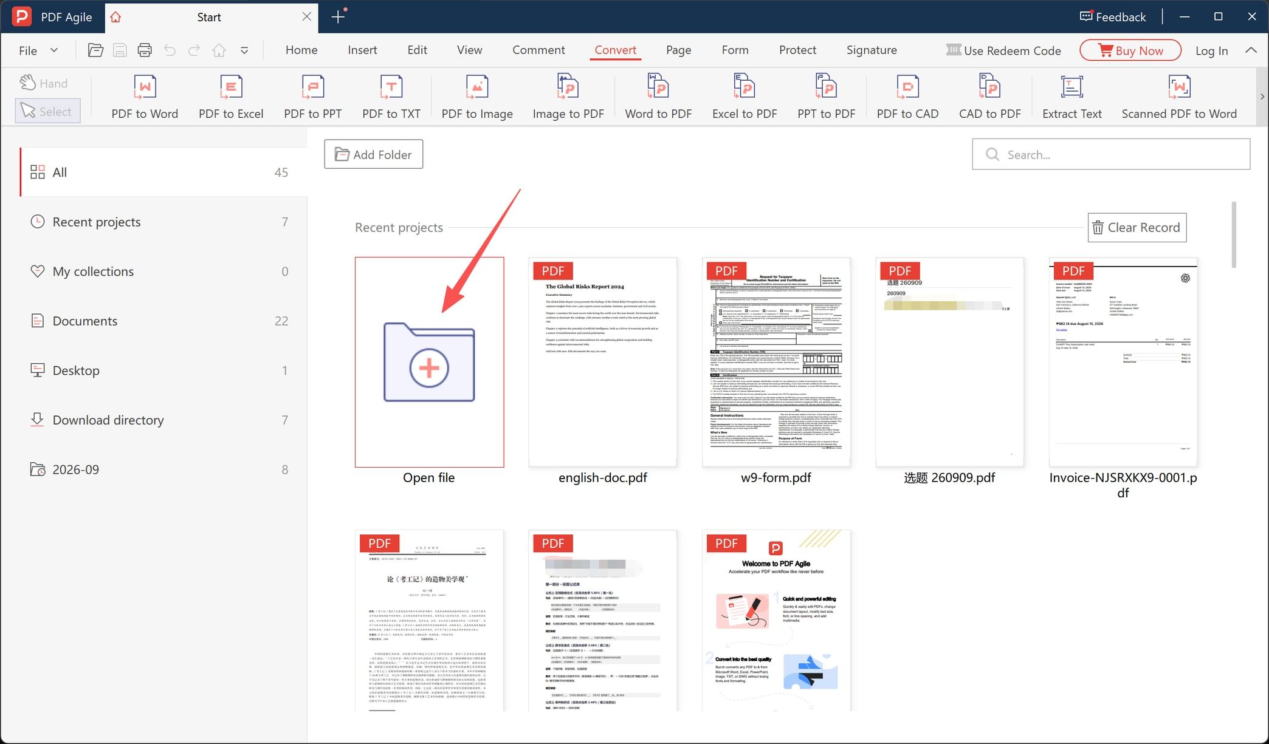The width and height of the screenshot is (1269, 744).
Task: Open the PDF to Word converter
Action: coord(145,97)
